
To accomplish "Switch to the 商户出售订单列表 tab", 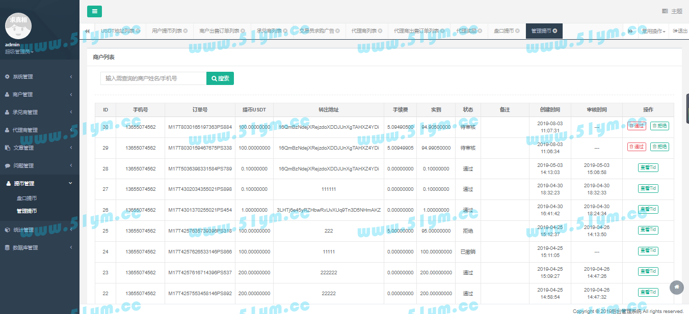I will [x=219, y=31].
